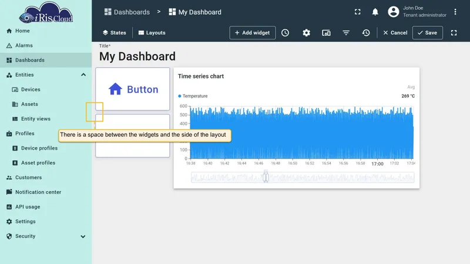Screen dimensions: 470x264
Task: Toggle the Temperature legend entry
Action: click(193, 96)
